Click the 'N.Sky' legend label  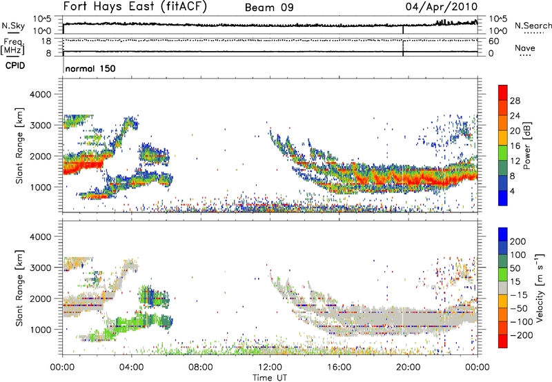click(13, 26)
